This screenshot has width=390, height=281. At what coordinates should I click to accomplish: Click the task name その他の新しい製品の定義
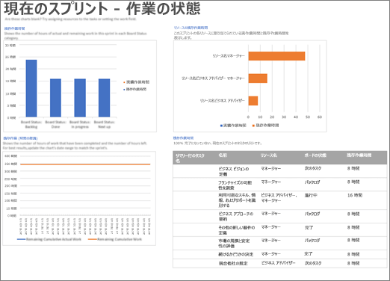(237, 230)
